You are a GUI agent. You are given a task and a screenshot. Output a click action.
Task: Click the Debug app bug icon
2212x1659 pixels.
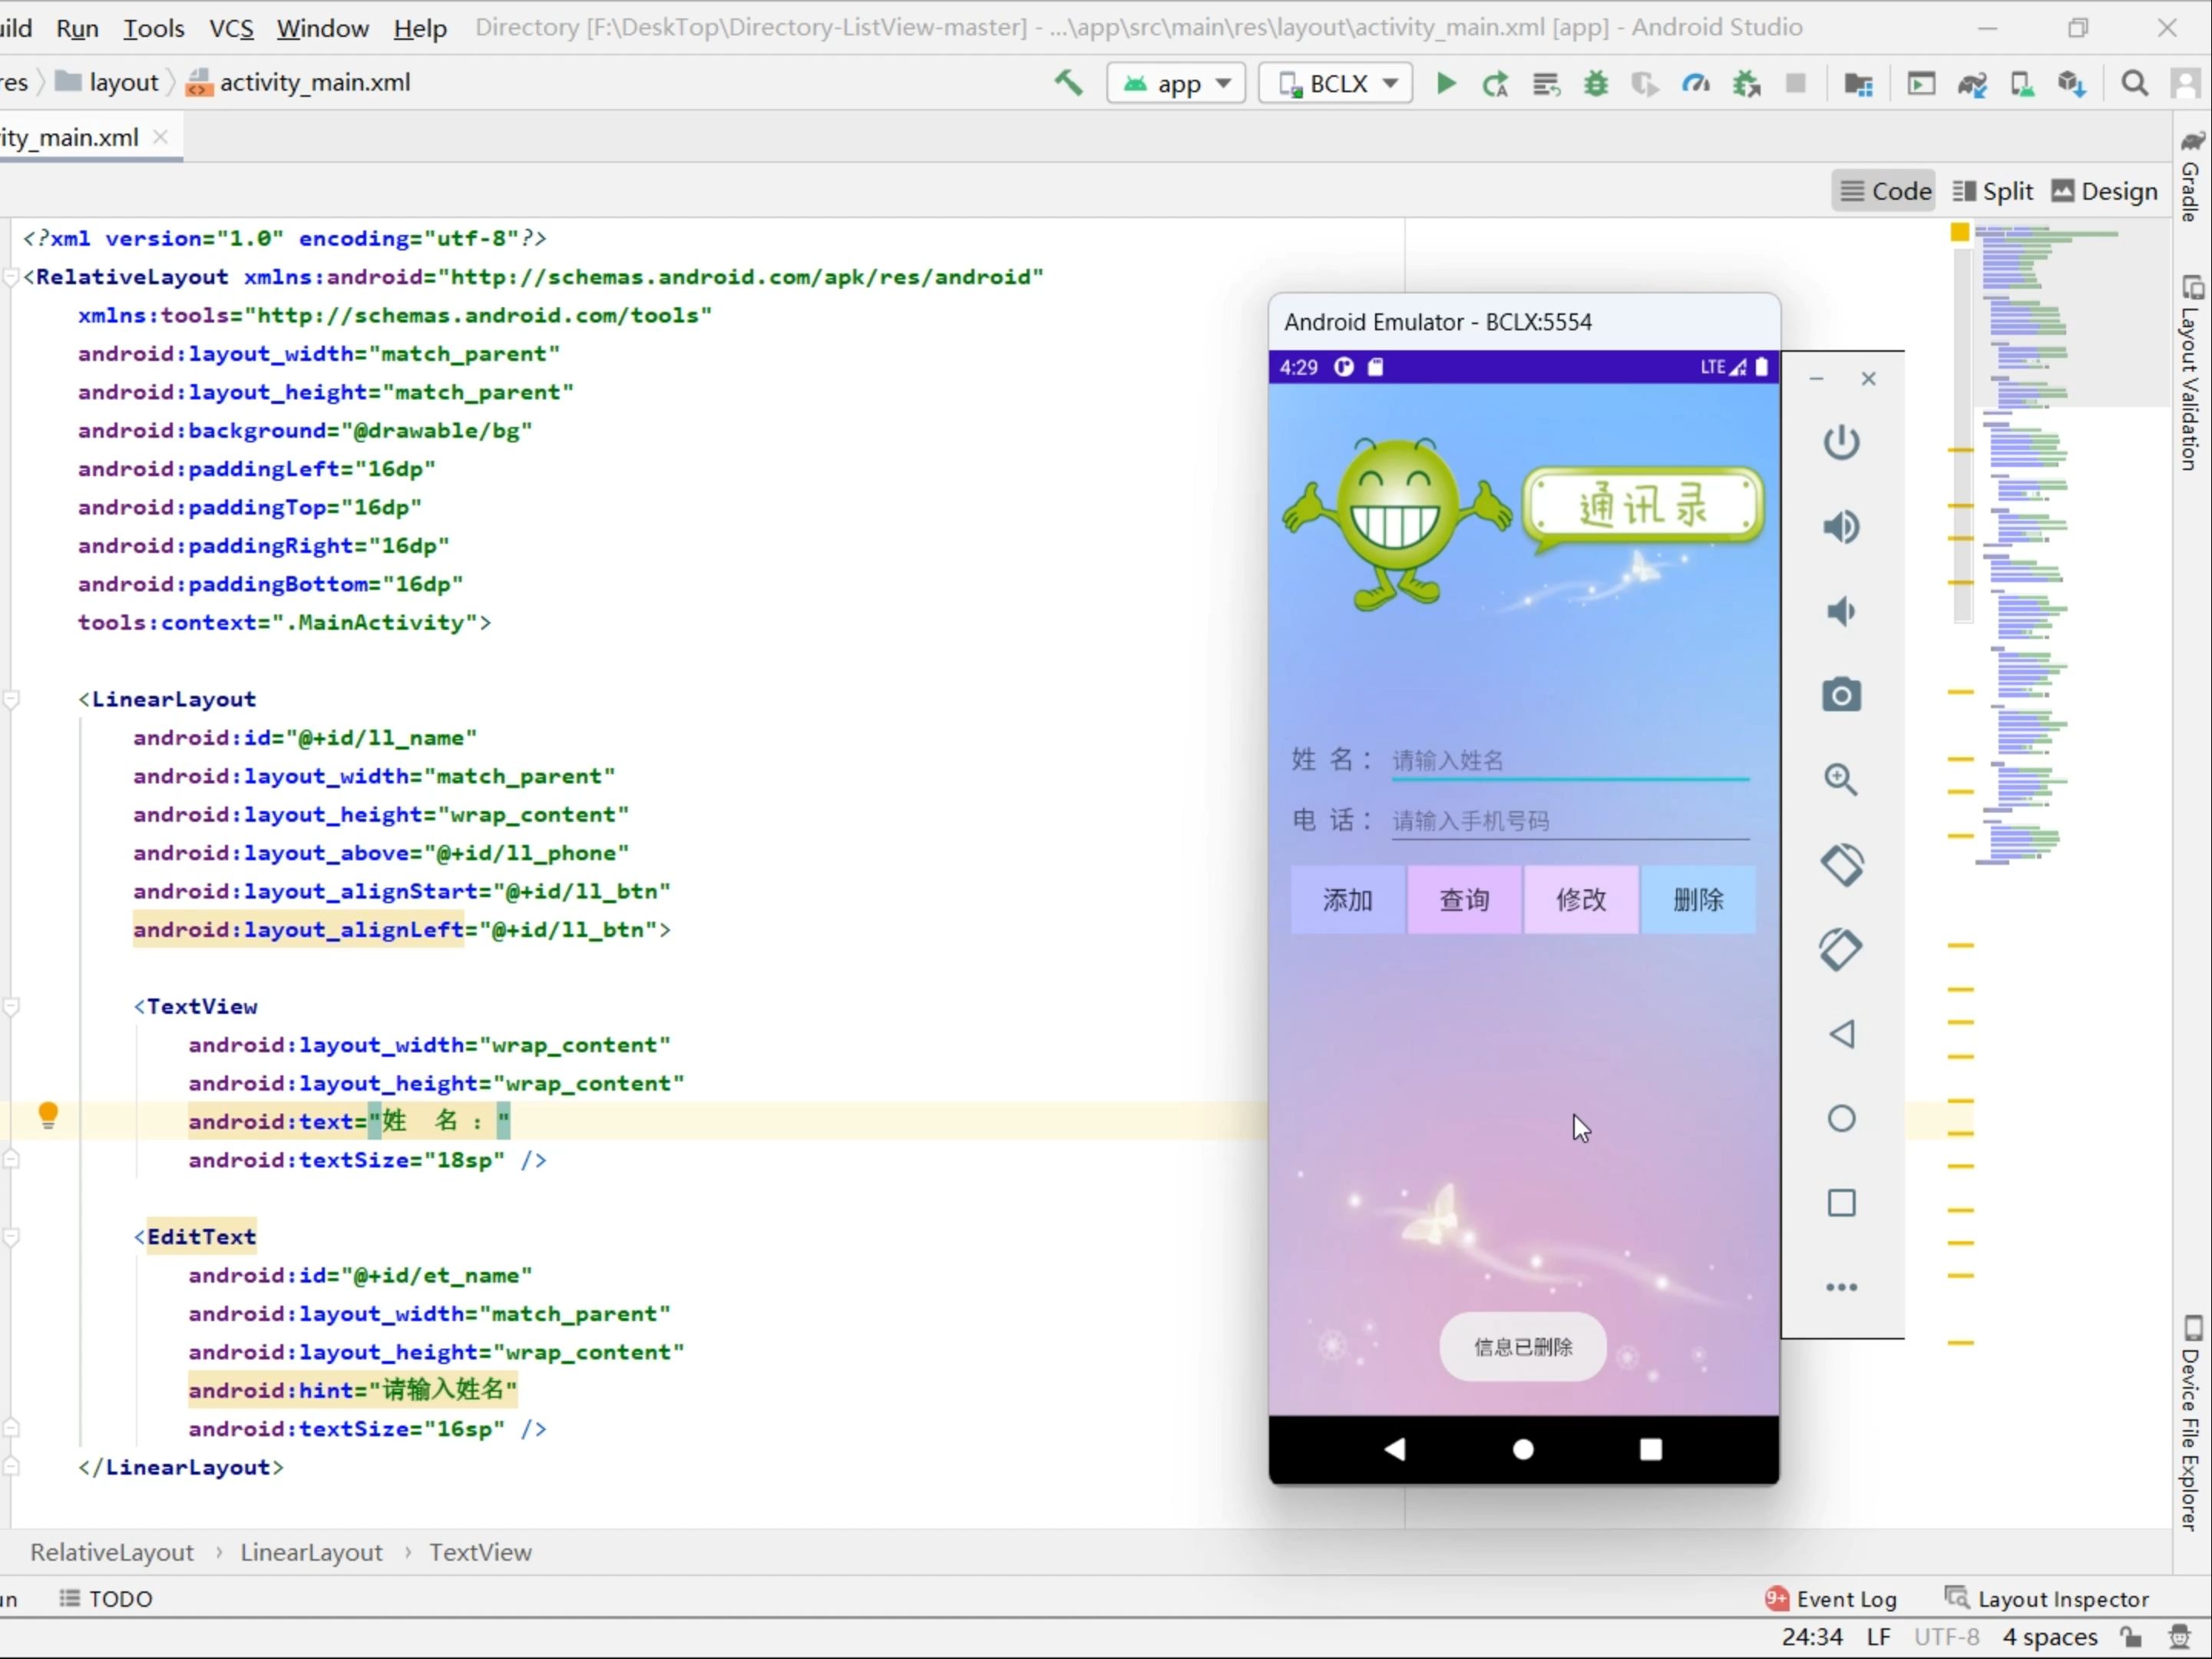1596,84
